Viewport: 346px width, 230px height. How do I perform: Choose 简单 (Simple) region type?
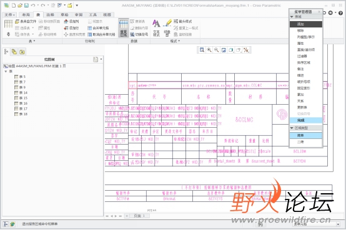[x=306, y=135]
